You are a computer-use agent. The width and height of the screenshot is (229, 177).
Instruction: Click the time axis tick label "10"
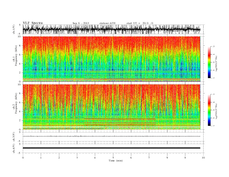(x=203, y=158)
